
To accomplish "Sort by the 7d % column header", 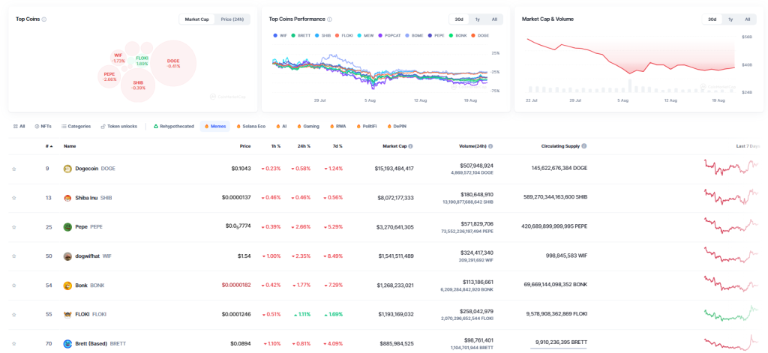I will (x=337, y=146).
